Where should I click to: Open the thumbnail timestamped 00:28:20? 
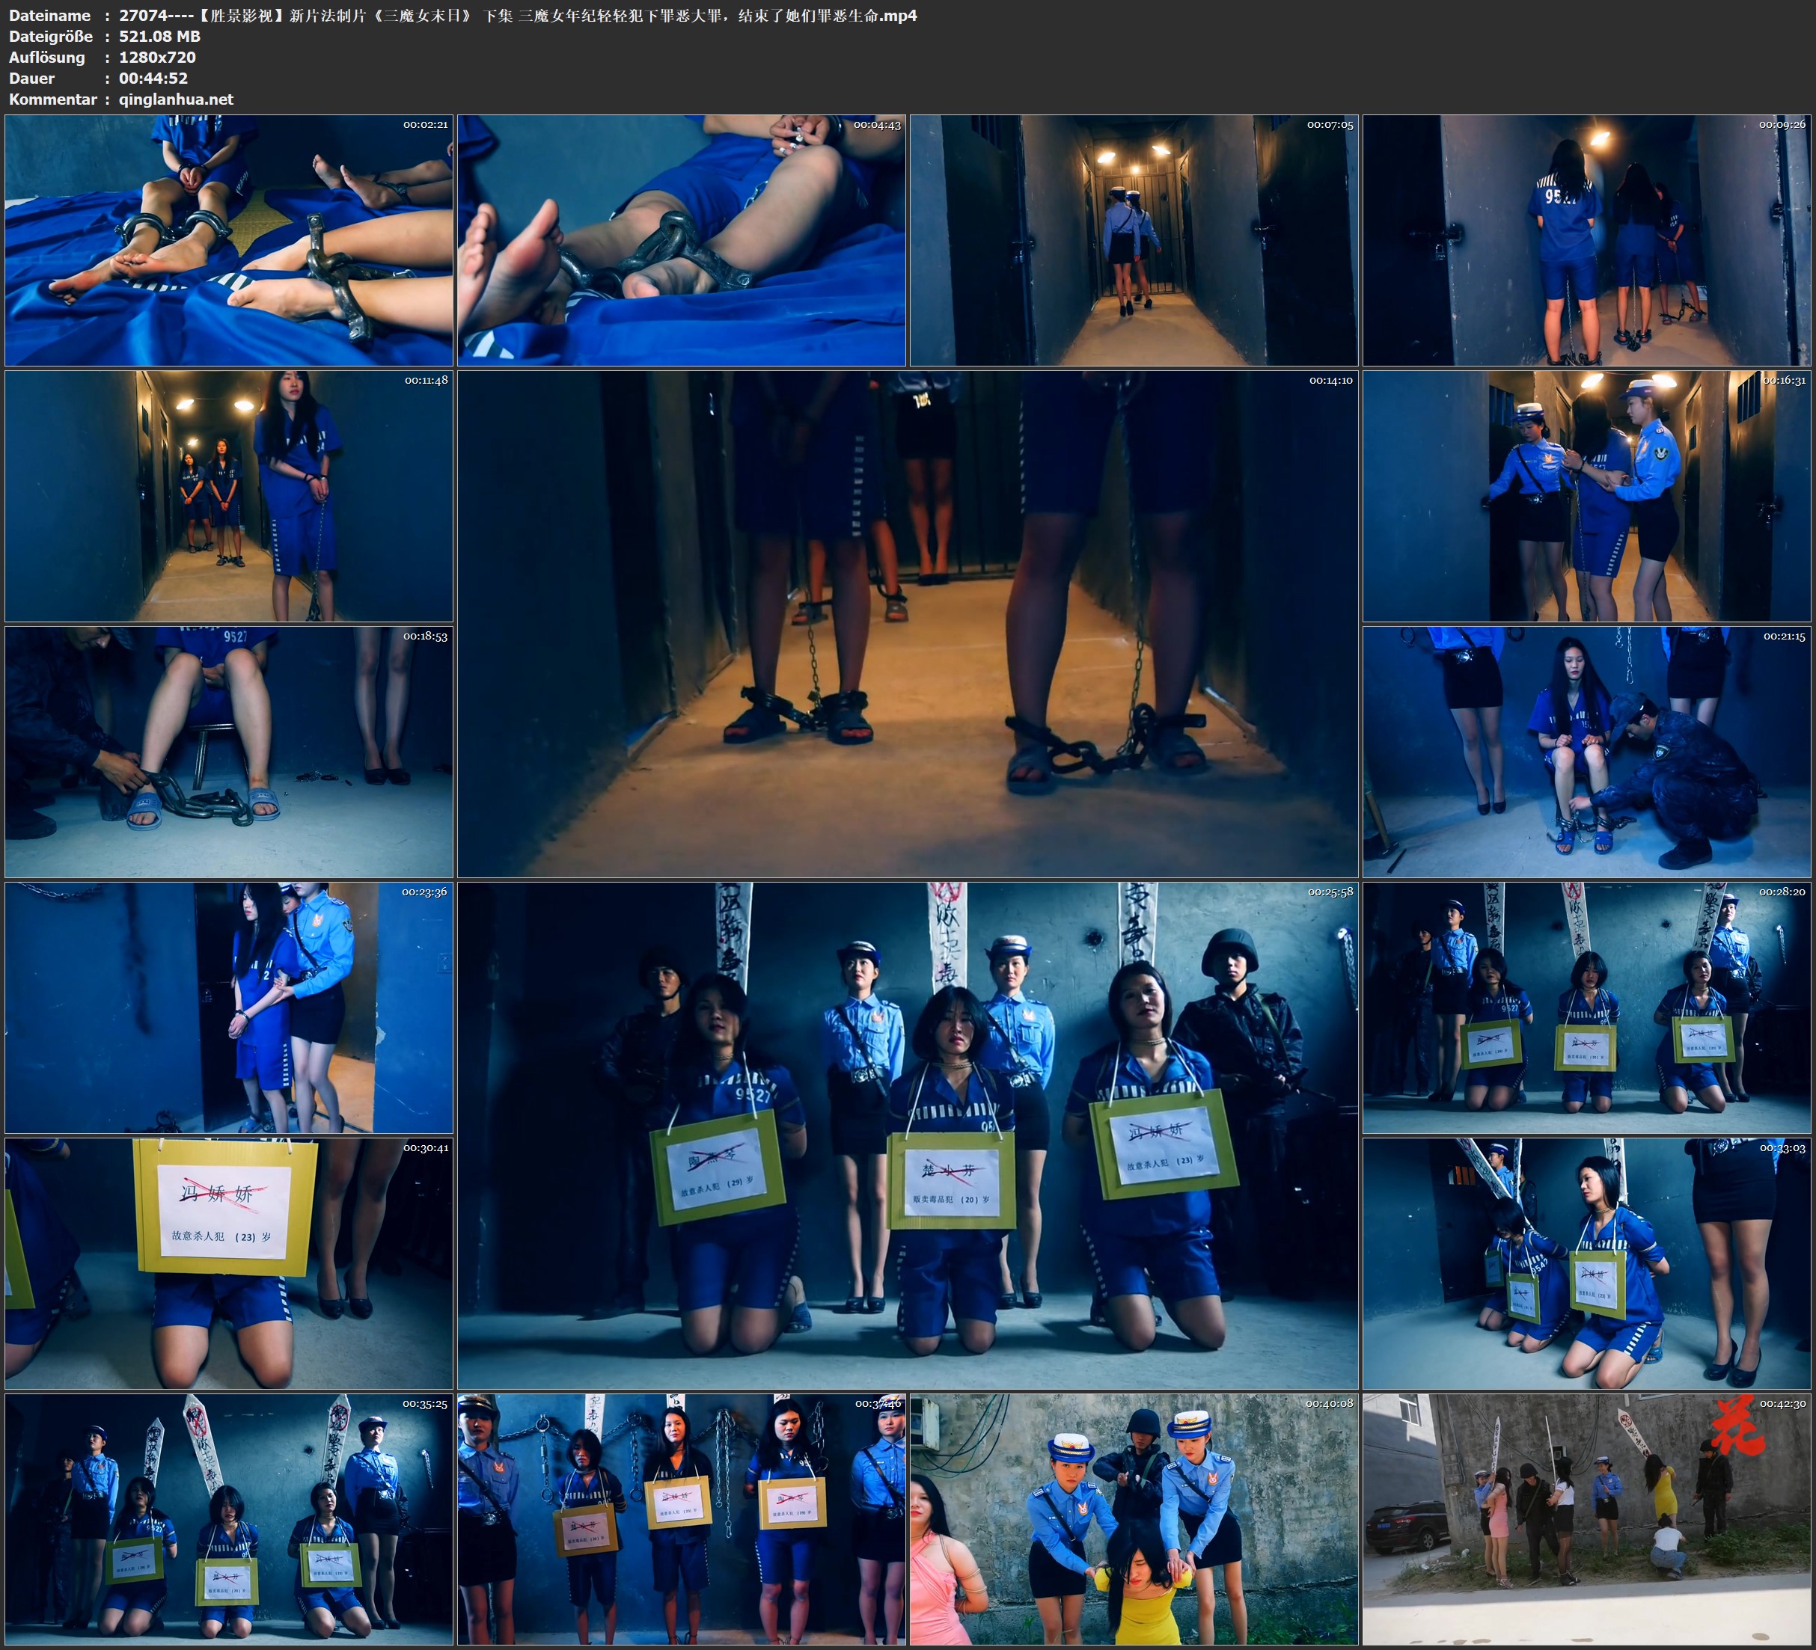(x=1586, y=1007)
